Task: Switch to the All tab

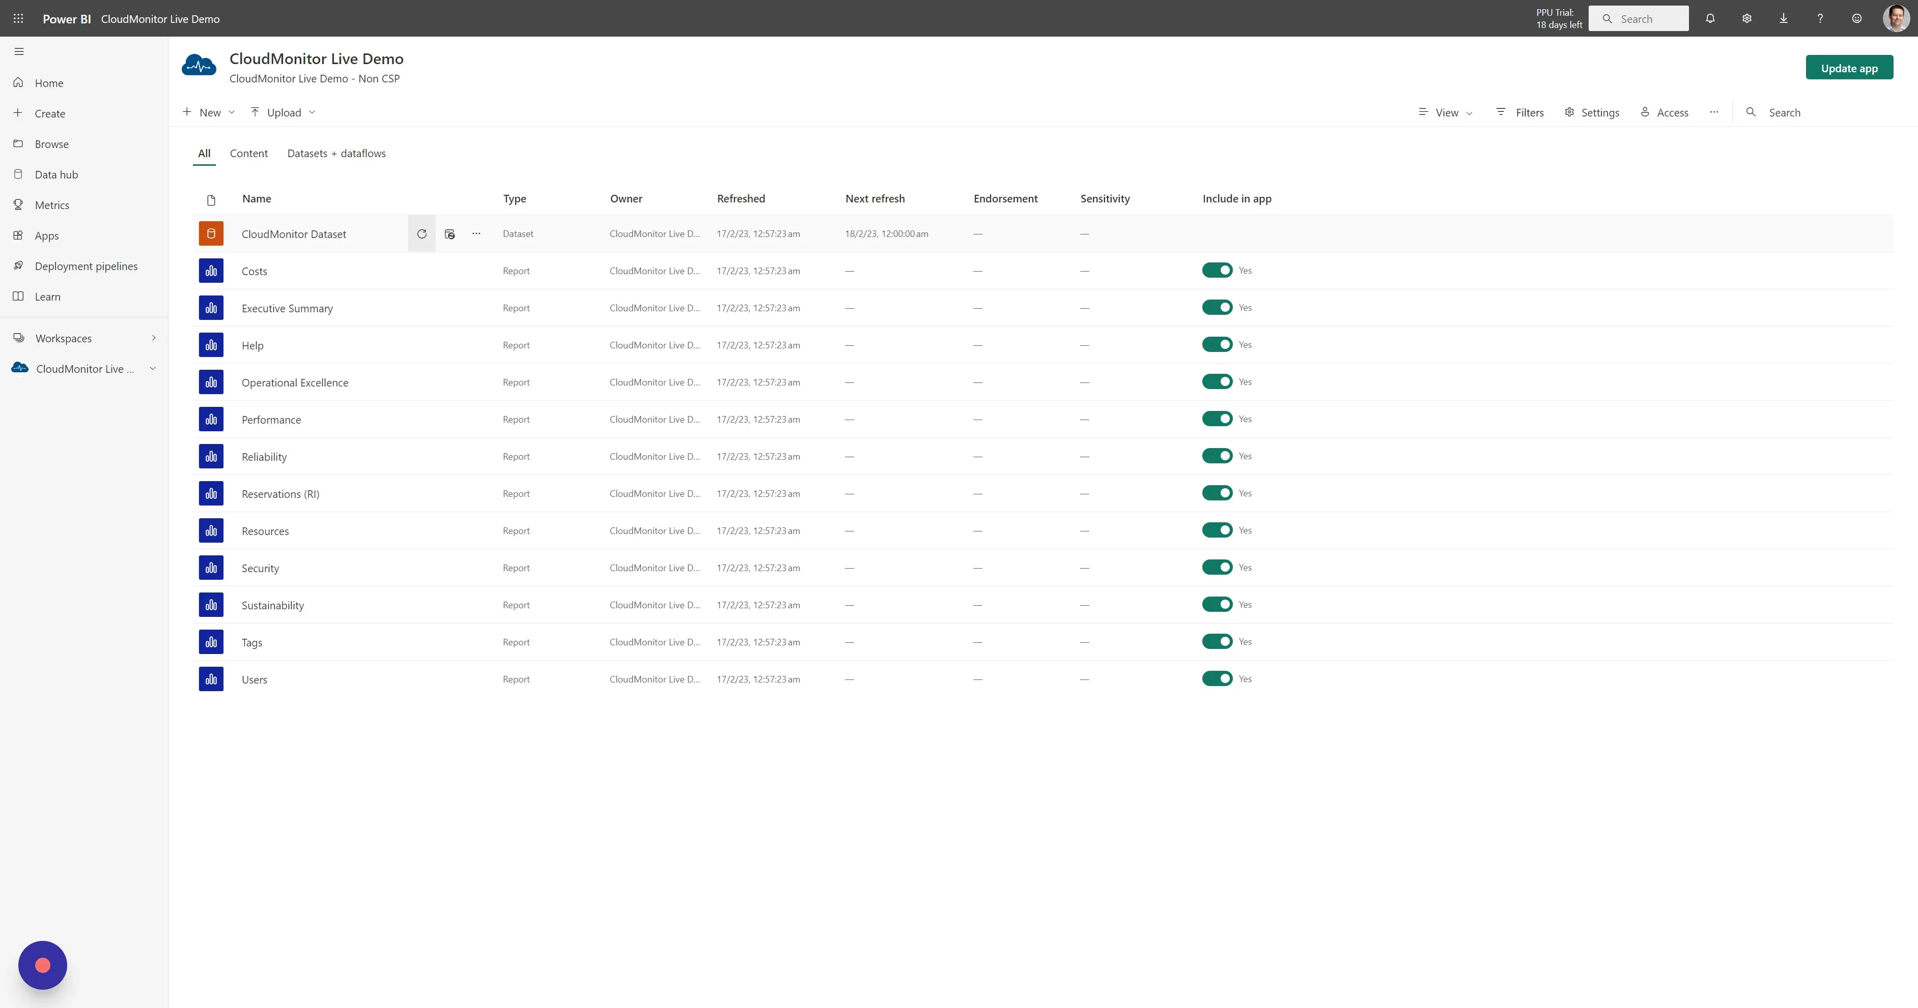Action: point(204,153)
